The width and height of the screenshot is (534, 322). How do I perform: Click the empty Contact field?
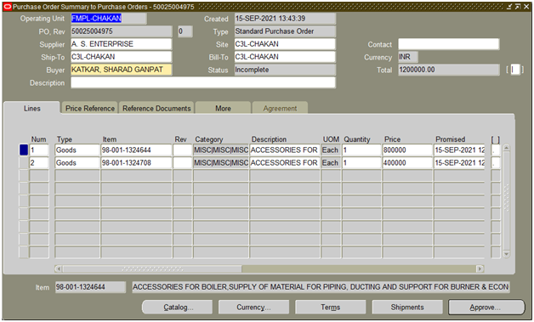(449, 44)
